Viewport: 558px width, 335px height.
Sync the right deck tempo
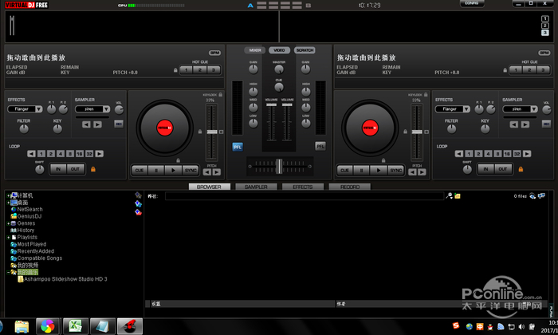pyautogui.click(x=395, y=170)
